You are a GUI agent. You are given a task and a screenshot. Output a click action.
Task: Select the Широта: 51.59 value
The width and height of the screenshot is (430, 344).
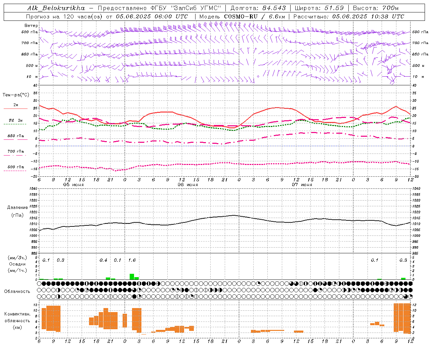click(319, 8)
